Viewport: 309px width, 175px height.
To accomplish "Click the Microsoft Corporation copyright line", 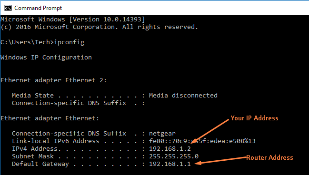I will click(x=100, y=27).
